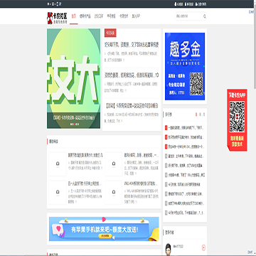The width and height of the screenshot is (256, 256).
Task: Click the red floating APP download widget
Action: pyautogui.click(x=237, y=120)
